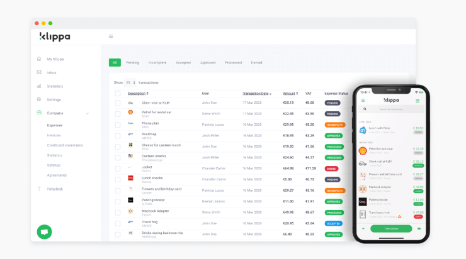The image size is (466, 259).
Task: Click the macOS green maximize dot
Action: [x=50, y=23]
